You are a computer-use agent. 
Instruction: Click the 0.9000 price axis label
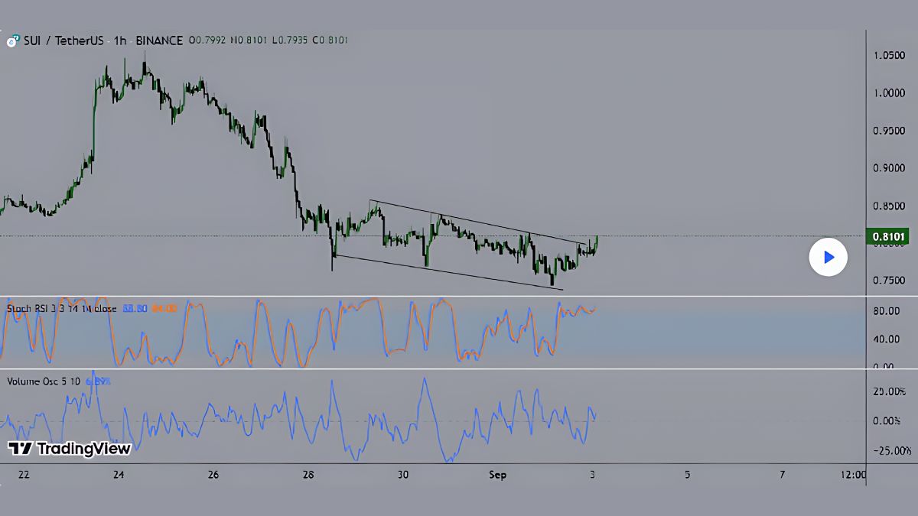pyautogui.click(x=890, y=167)
